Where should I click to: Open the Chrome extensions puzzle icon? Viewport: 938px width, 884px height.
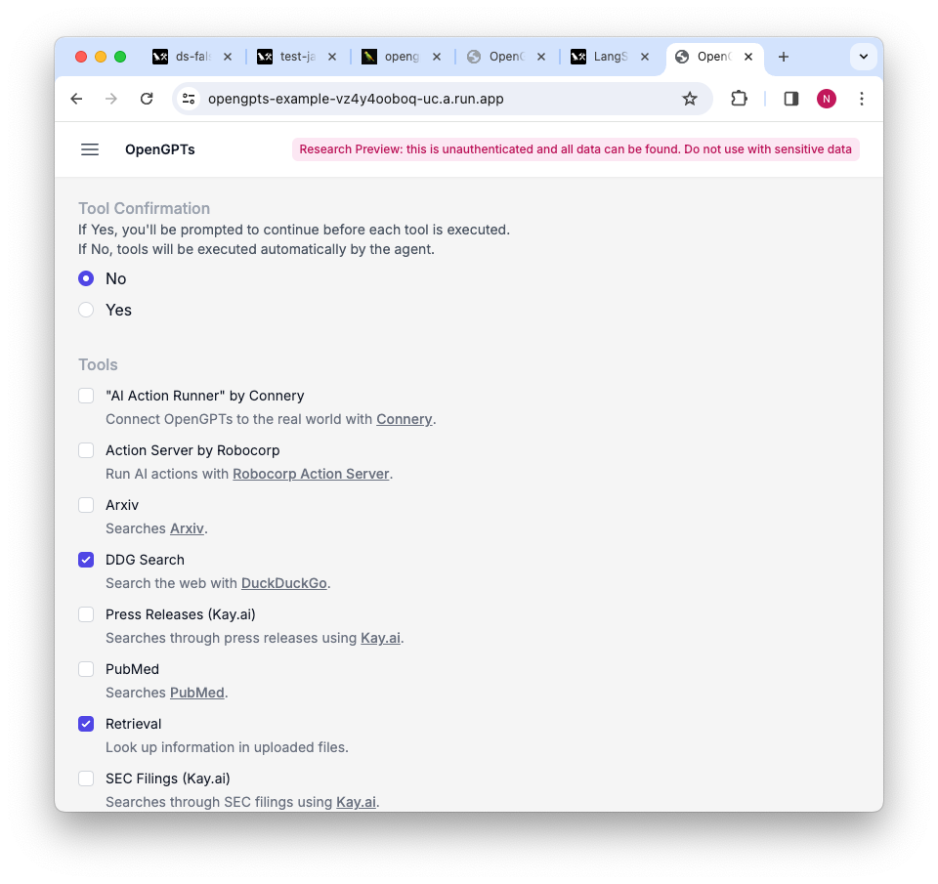click(x=740, y=99)
